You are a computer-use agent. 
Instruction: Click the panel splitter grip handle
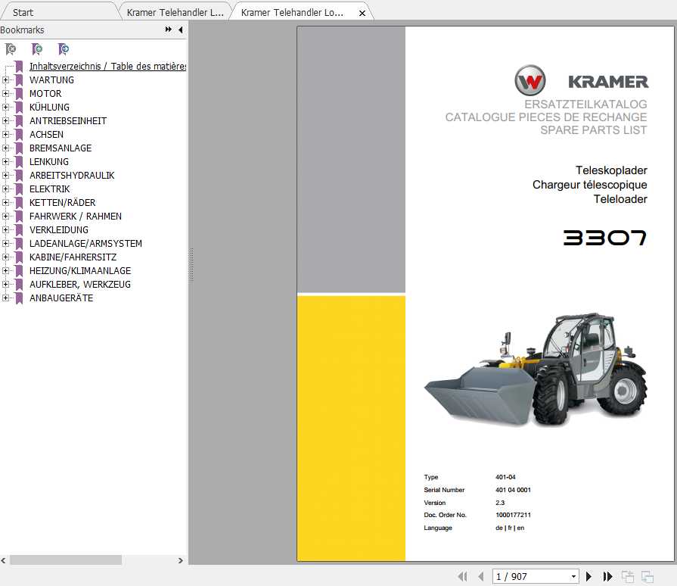pos(191,265)
